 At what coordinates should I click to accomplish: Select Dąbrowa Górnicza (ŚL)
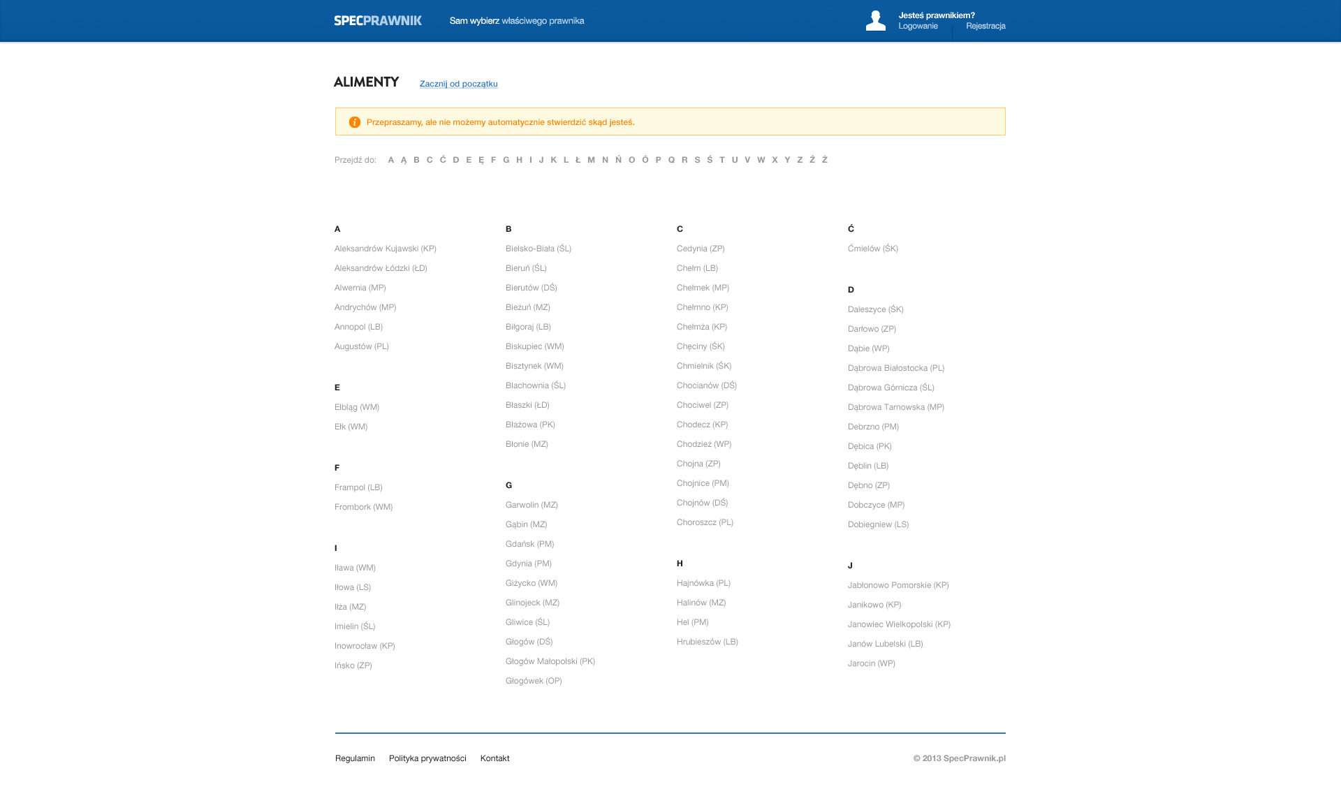pyautogui.click(x=891, y=388)
